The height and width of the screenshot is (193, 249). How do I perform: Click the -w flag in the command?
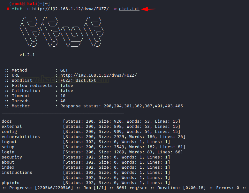[x=114, y=9]
